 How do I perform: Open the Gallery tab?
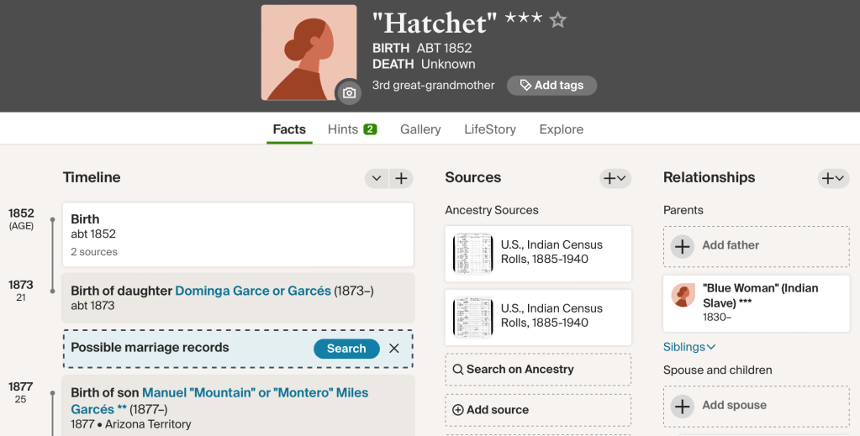click(x=420, y=129)
